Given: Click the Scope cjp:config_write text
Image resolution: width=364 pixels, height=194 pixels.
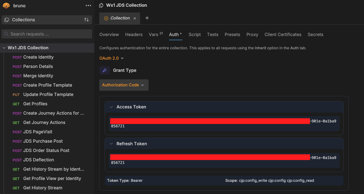Looking at the screenshot, I should click(269, 181).
